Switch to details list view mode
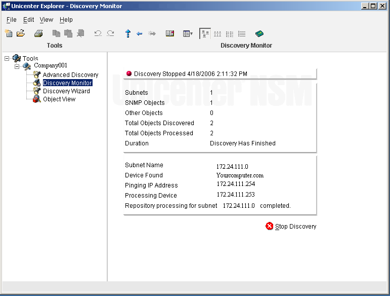The height and width of the screenshot is (296, 390). (242, 33)
